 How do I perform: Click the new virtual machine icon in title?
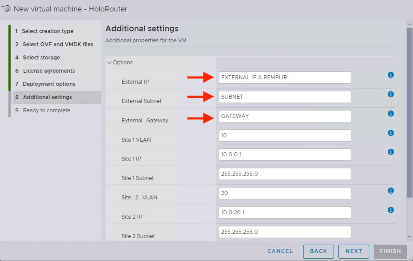6,8
